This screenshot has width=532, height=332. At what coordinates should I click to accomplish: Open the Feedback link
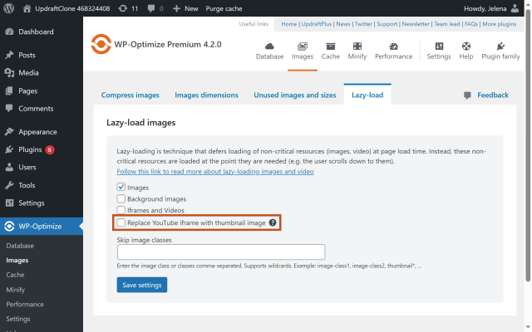point(493,95)
